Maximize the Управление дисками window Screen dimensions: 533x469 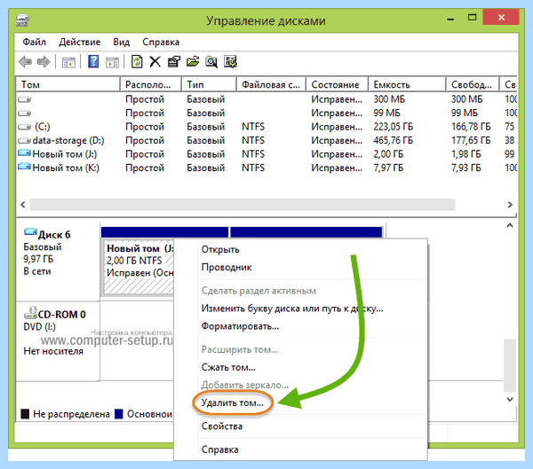click(473, 18)
